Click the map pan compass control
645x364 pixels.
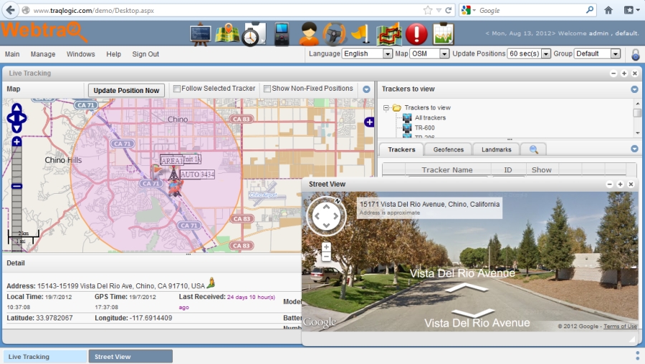pyautogui.click(x=17, y=118)
